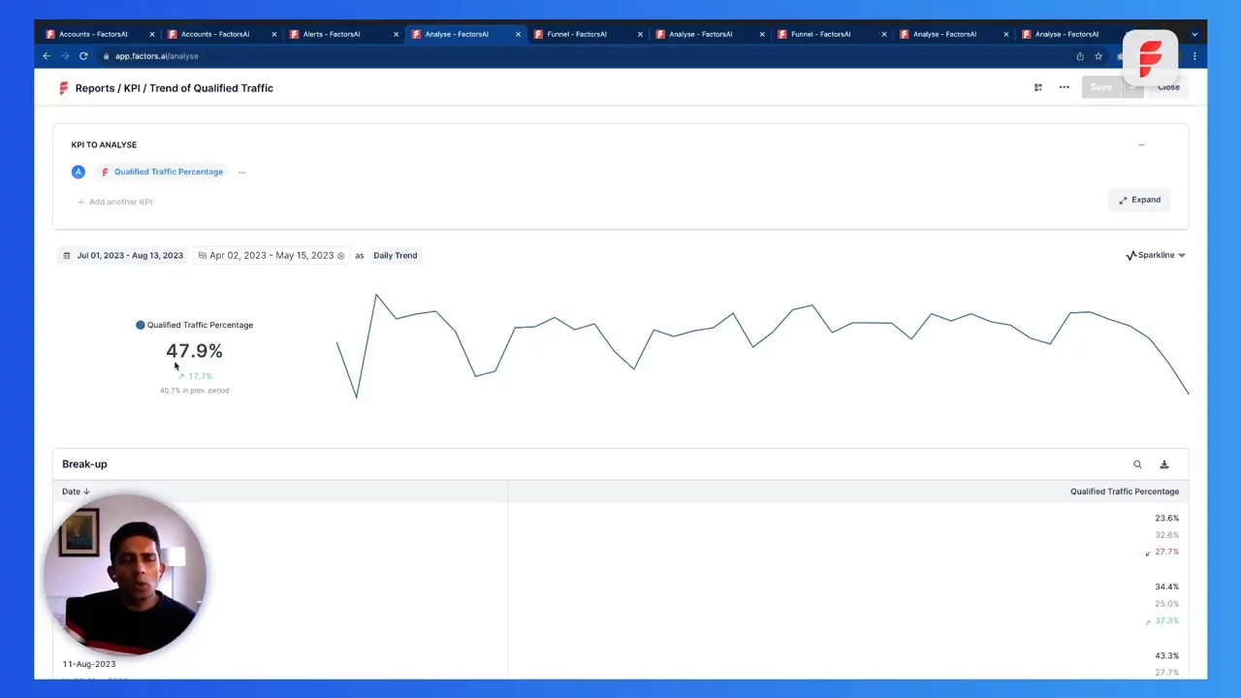Switch to the first Funnel - FactorsAI tab

tap(576, 34)
